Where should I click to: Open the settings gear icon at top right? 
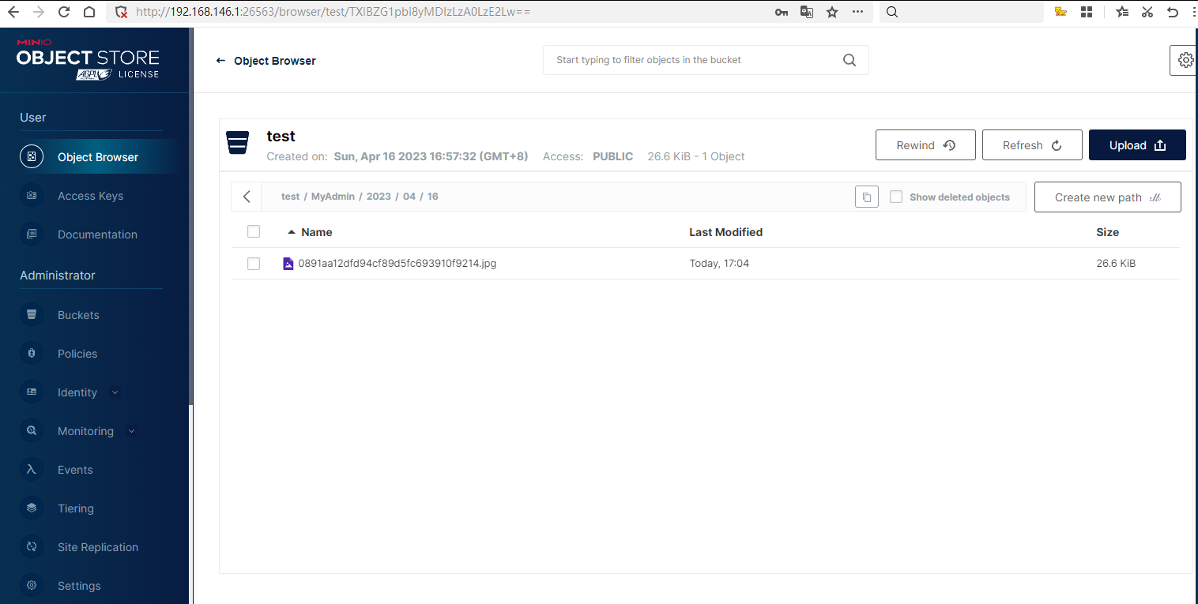tap(1185, 60)
